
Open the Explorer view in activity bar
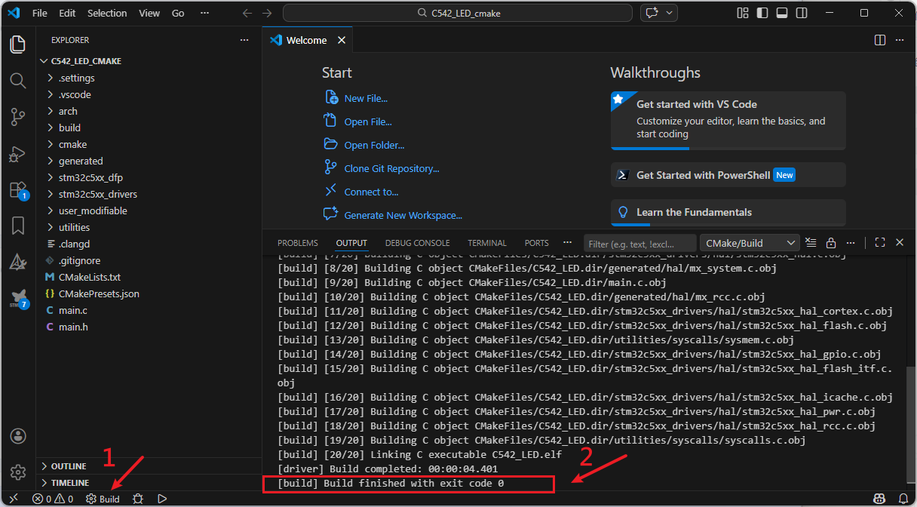tap(17, 45)
